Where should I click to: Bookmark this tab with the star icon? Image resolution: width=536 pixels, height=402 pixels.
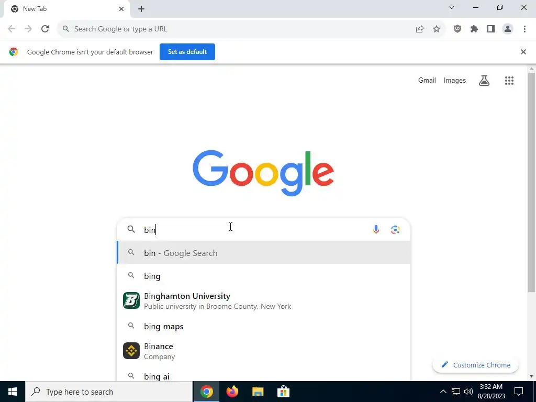click(x=437, y=29)
